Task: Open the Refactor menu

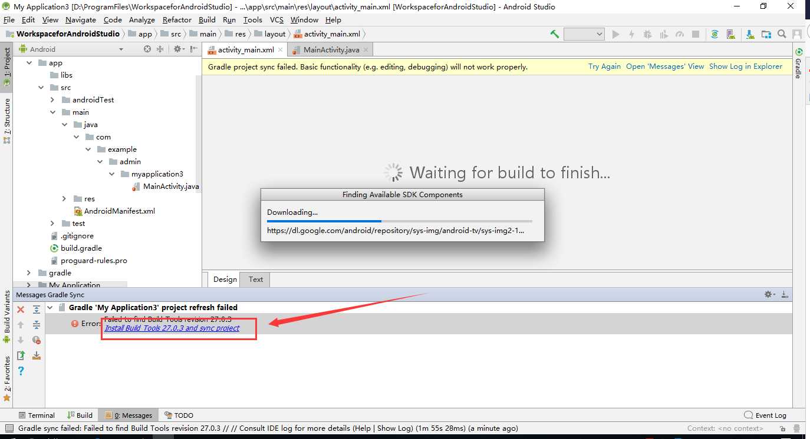Action: tap(177, 20)
